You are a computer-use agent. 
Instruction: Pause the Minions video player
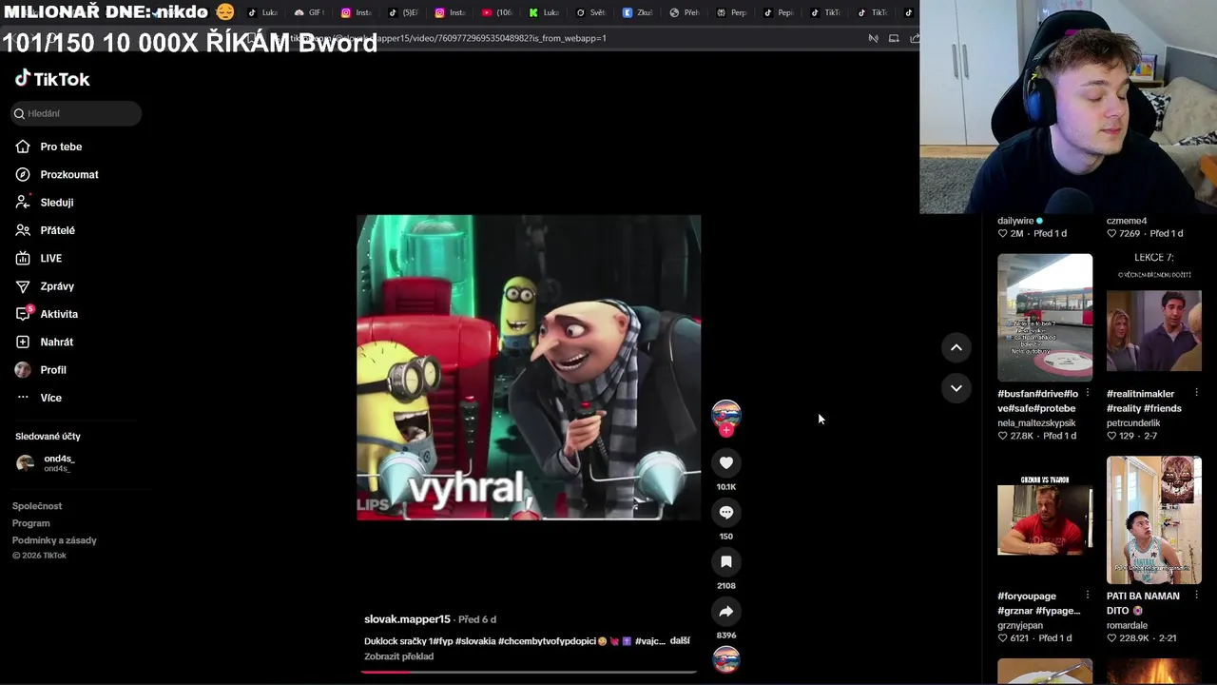tap(529, 367)
